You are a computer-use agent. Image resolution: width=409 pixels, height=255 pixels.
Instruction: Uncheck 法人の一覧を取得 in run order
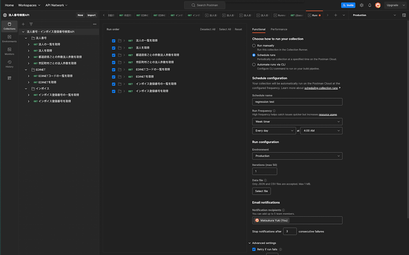[113, 41]
